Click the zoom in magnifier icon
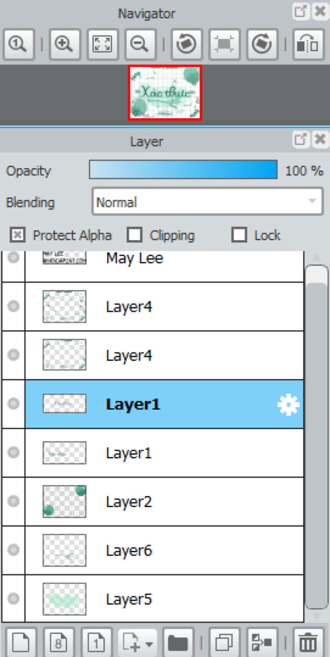The height and width of the screenshot is (657, 330). point(64,44)
